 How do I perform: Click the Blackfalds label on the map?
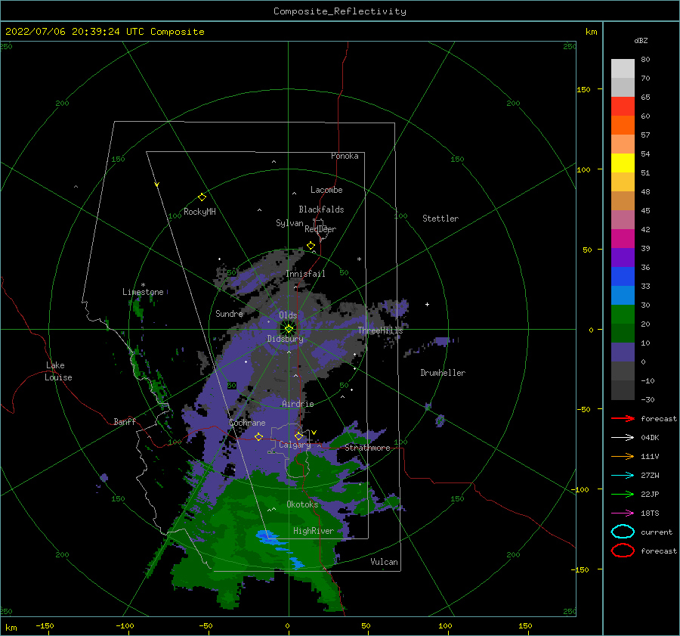coord(321,209)
